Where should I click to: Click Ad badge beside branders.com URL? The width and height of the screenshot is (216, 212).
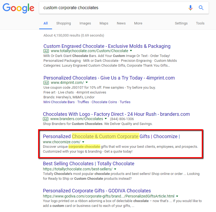point(46,119)
